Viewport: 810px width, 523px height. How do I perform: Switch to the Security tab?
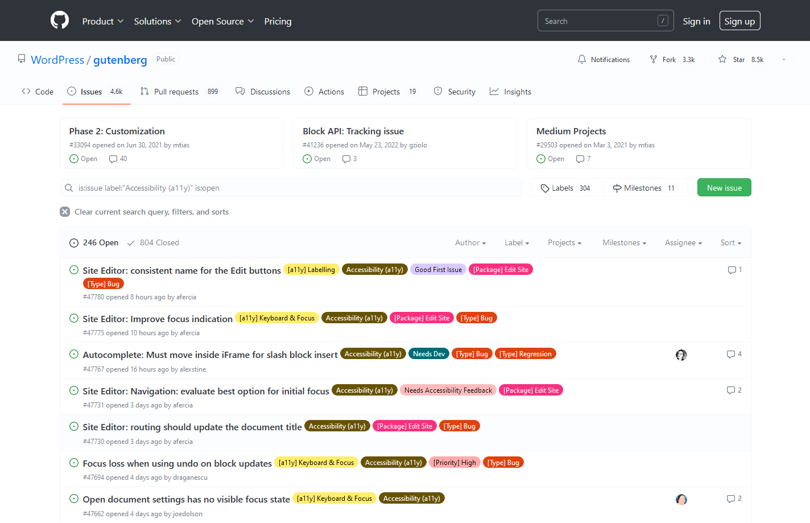[454, 92]
